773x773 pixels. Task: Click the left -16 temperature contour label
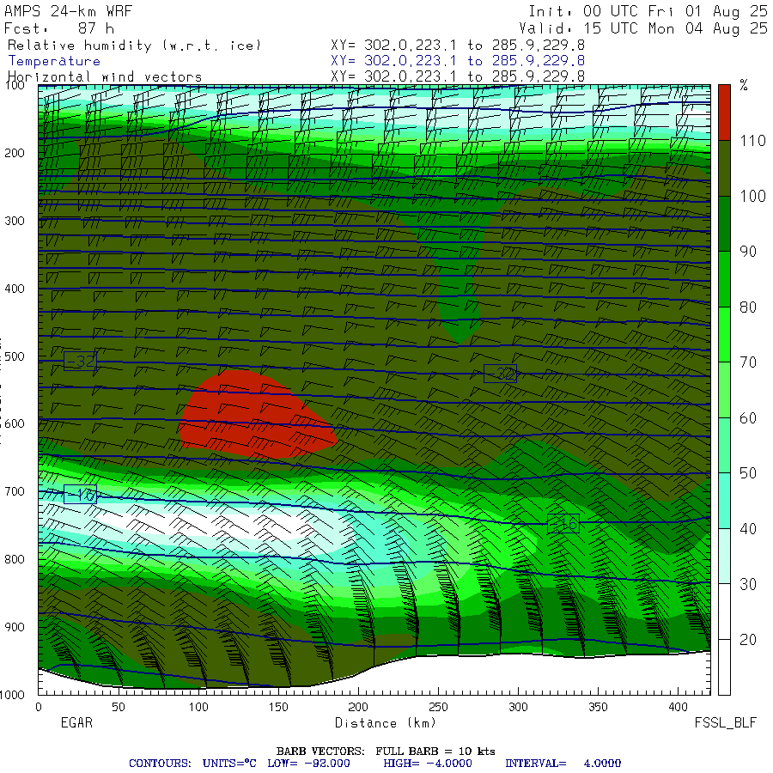pos(81,495)
